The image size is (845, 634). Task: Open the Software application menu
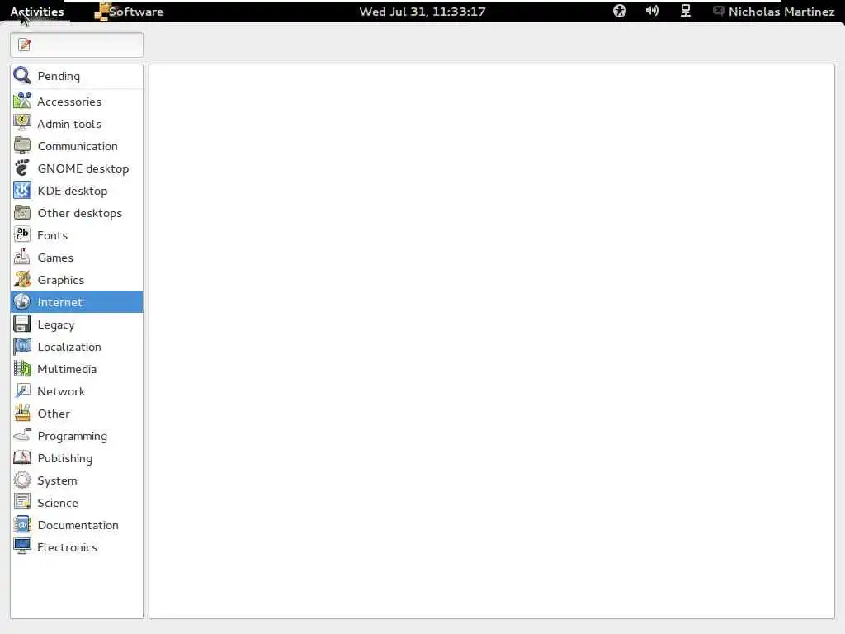pos(129,12)
